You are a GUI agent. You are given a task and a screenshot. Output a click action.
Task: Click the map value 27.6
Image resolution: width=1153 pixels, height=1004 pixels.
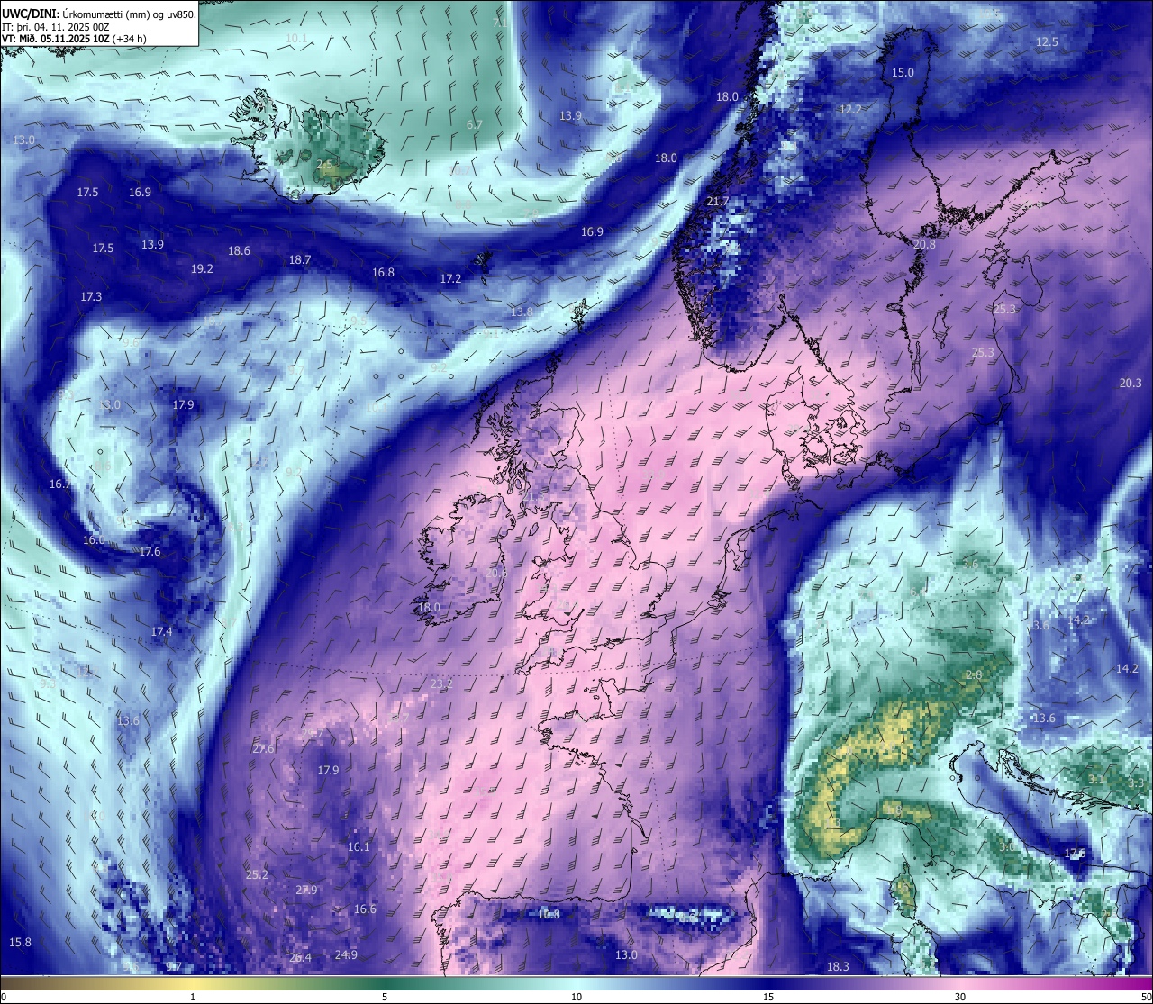coord(263,749)
